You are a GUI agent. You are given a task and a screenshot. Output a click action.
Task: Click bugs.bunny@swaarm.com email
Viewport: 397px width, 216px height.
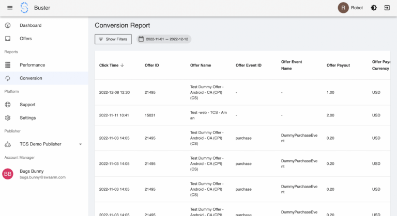coord(42,177)
